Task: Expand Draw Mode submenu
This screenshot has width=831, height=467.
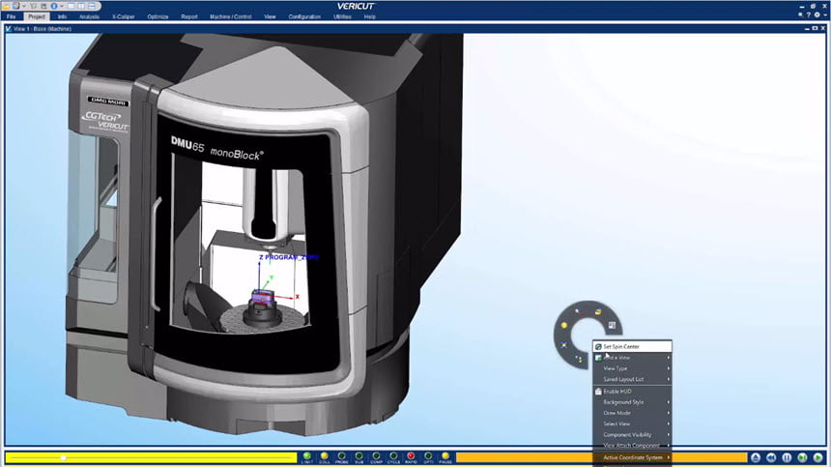Action: pyautogui.click(x=632, y=413)
